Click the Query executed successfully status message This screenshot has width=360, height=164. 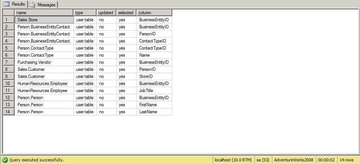pos(37,160)
